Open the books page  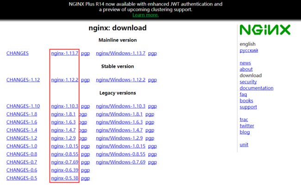tap(246, 101)
